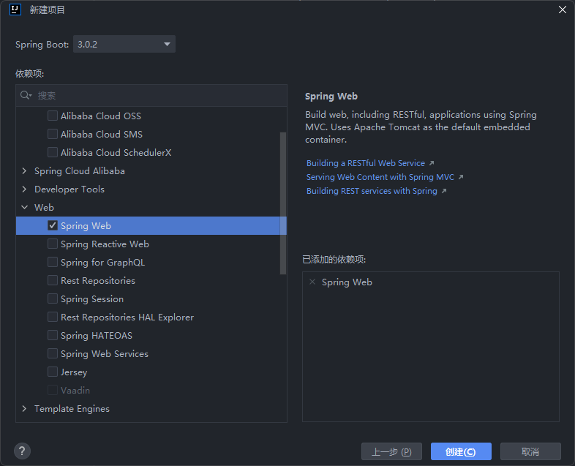Select the Spring Cloud Alibaba tree label

coord(80,171)
